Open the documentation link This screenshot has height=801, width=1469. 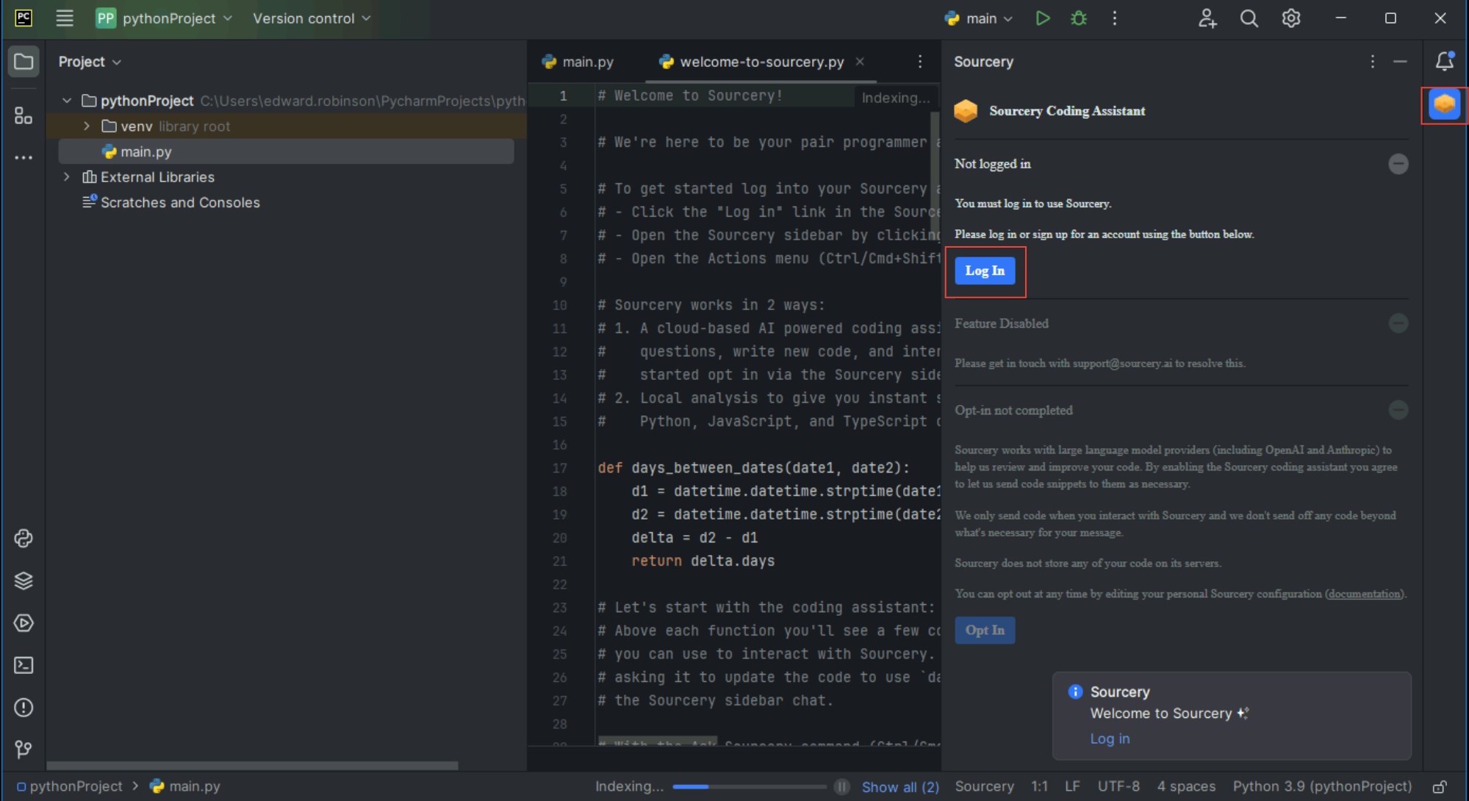1364,594
